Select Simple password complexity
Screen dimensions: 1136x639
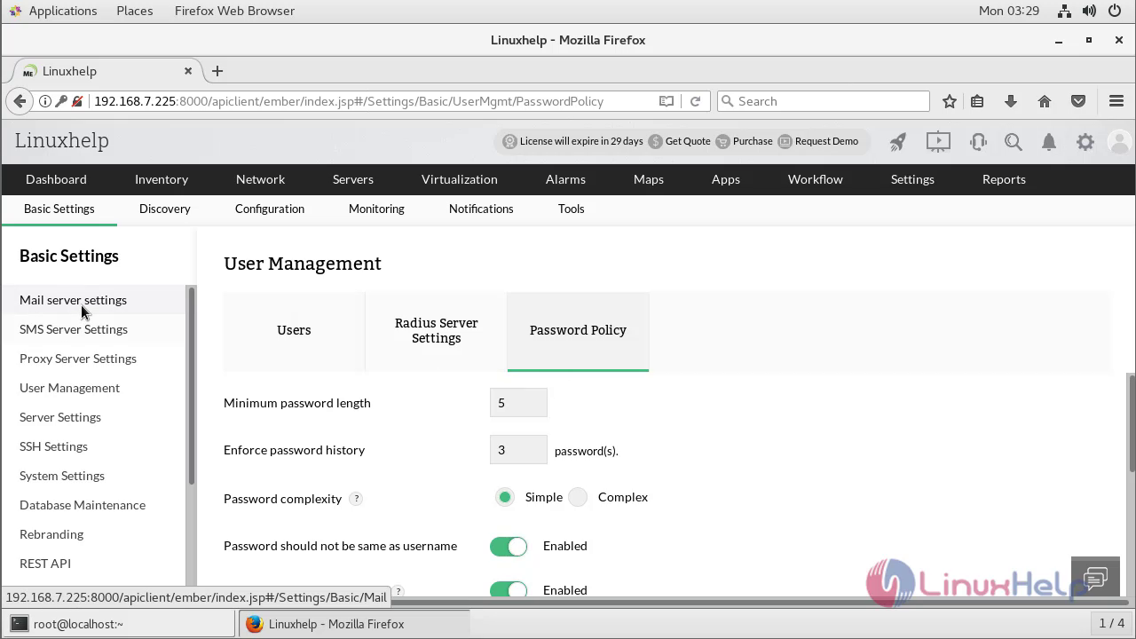[x=505, y=497]
